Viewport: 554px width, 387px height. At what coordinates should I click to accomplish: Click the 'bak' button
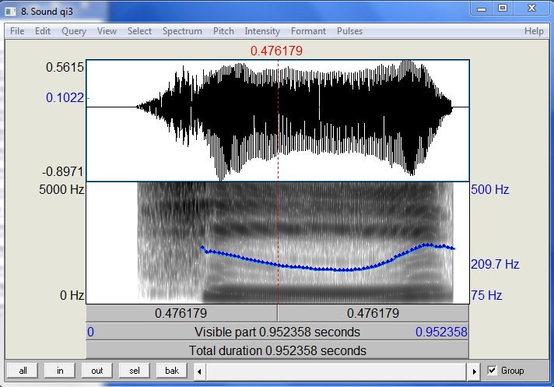coord(172,371)
